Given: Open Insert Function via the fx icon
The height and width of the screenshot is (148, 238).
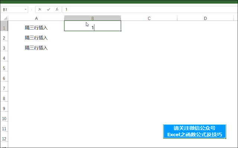Looking at the screenshot, I should (x=57, y=9).
